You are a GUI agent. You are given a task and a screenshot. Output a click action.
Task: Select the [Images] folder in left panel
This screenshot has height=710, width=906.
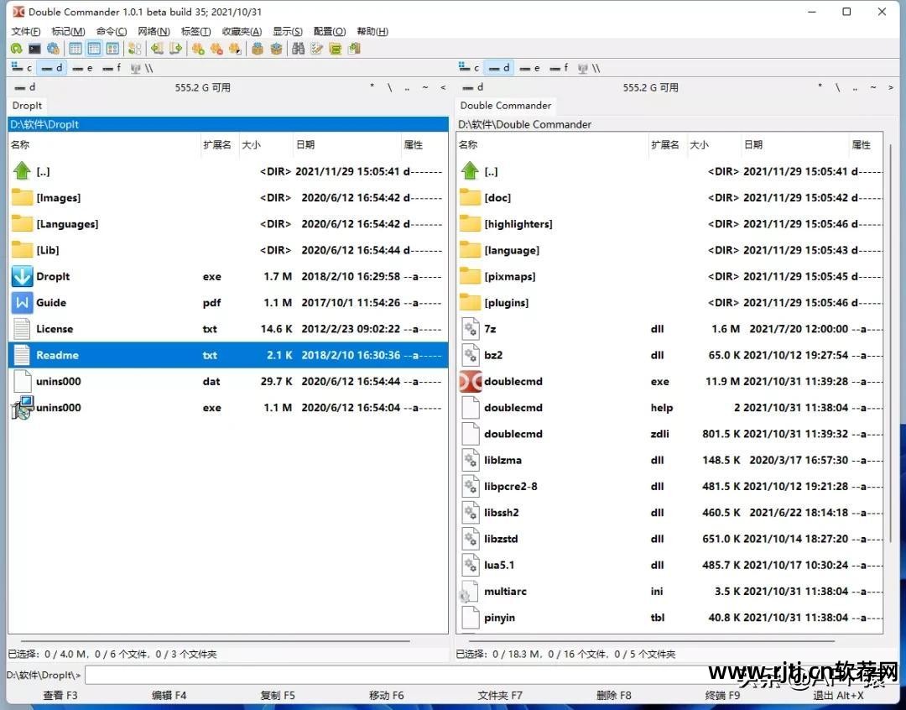tap(228, 198)
